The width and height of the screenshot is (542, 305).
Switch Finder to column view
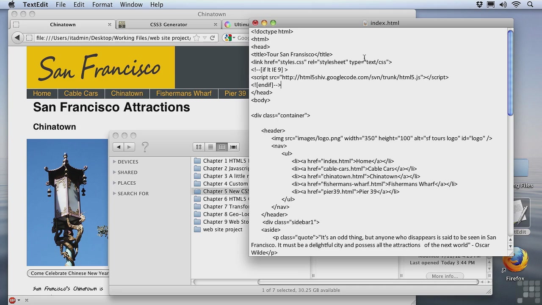click(222, 147)
